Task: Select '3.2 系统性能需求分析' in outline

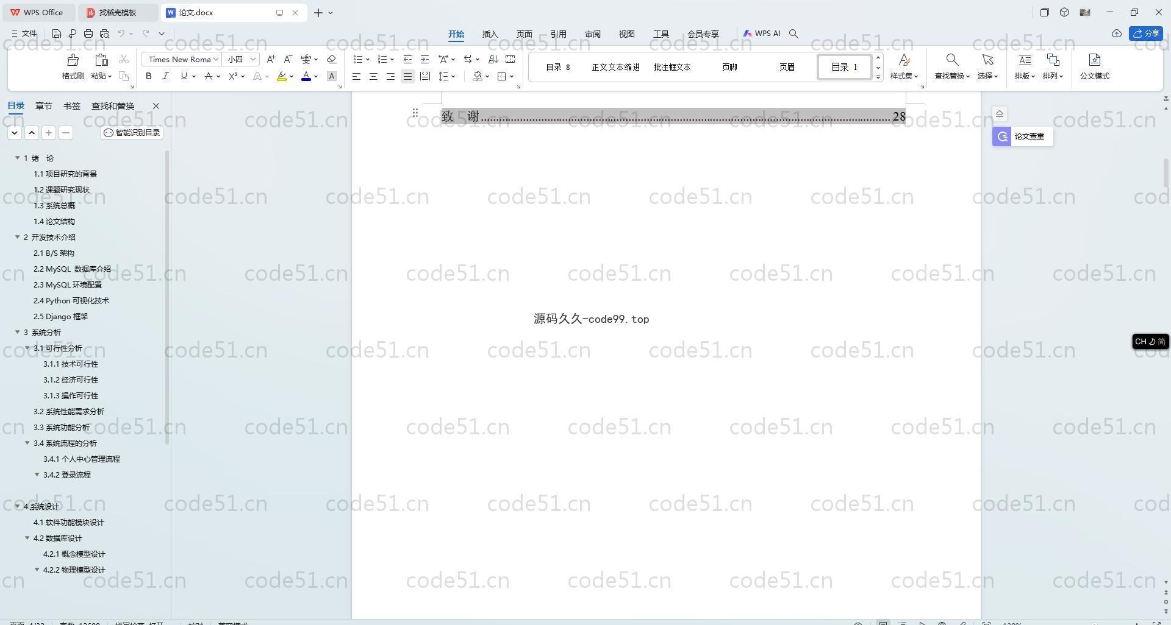Action: [x=69, y=411]
